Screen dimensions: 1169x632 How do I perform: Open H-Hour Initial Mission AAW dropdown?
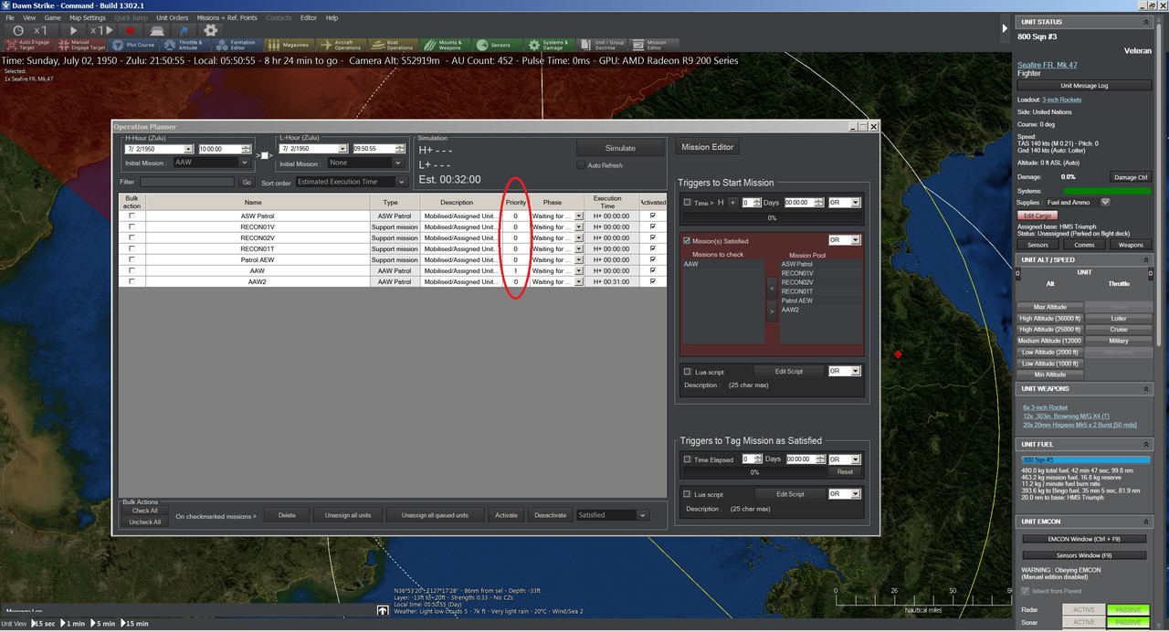pyautogui.click(x=244, y=163)
